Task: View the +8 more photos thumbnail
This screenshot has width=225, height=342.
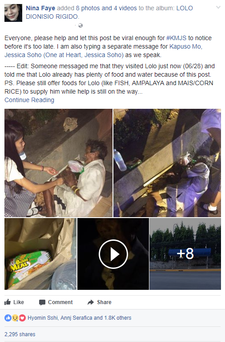Action: 185,254
